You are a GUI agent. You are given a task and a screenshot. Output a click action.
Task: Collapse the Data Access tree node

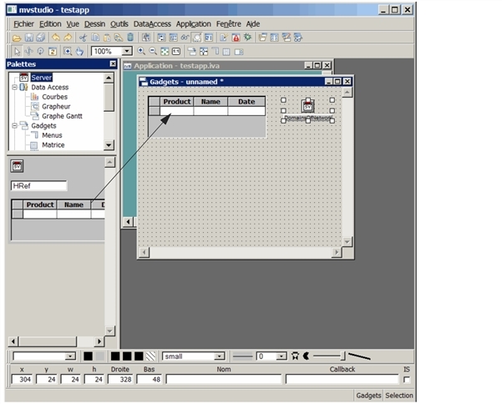14,87
